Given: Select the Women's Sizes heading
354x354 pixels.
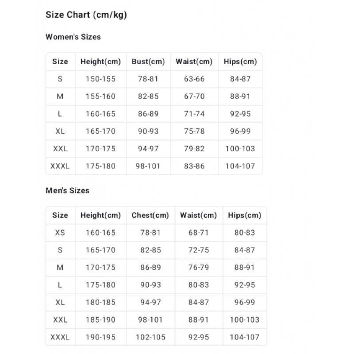Looking at the screenshot, I should 73,37.
